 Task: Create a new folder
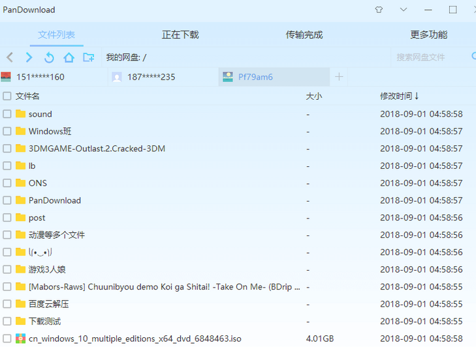(88, 57)
